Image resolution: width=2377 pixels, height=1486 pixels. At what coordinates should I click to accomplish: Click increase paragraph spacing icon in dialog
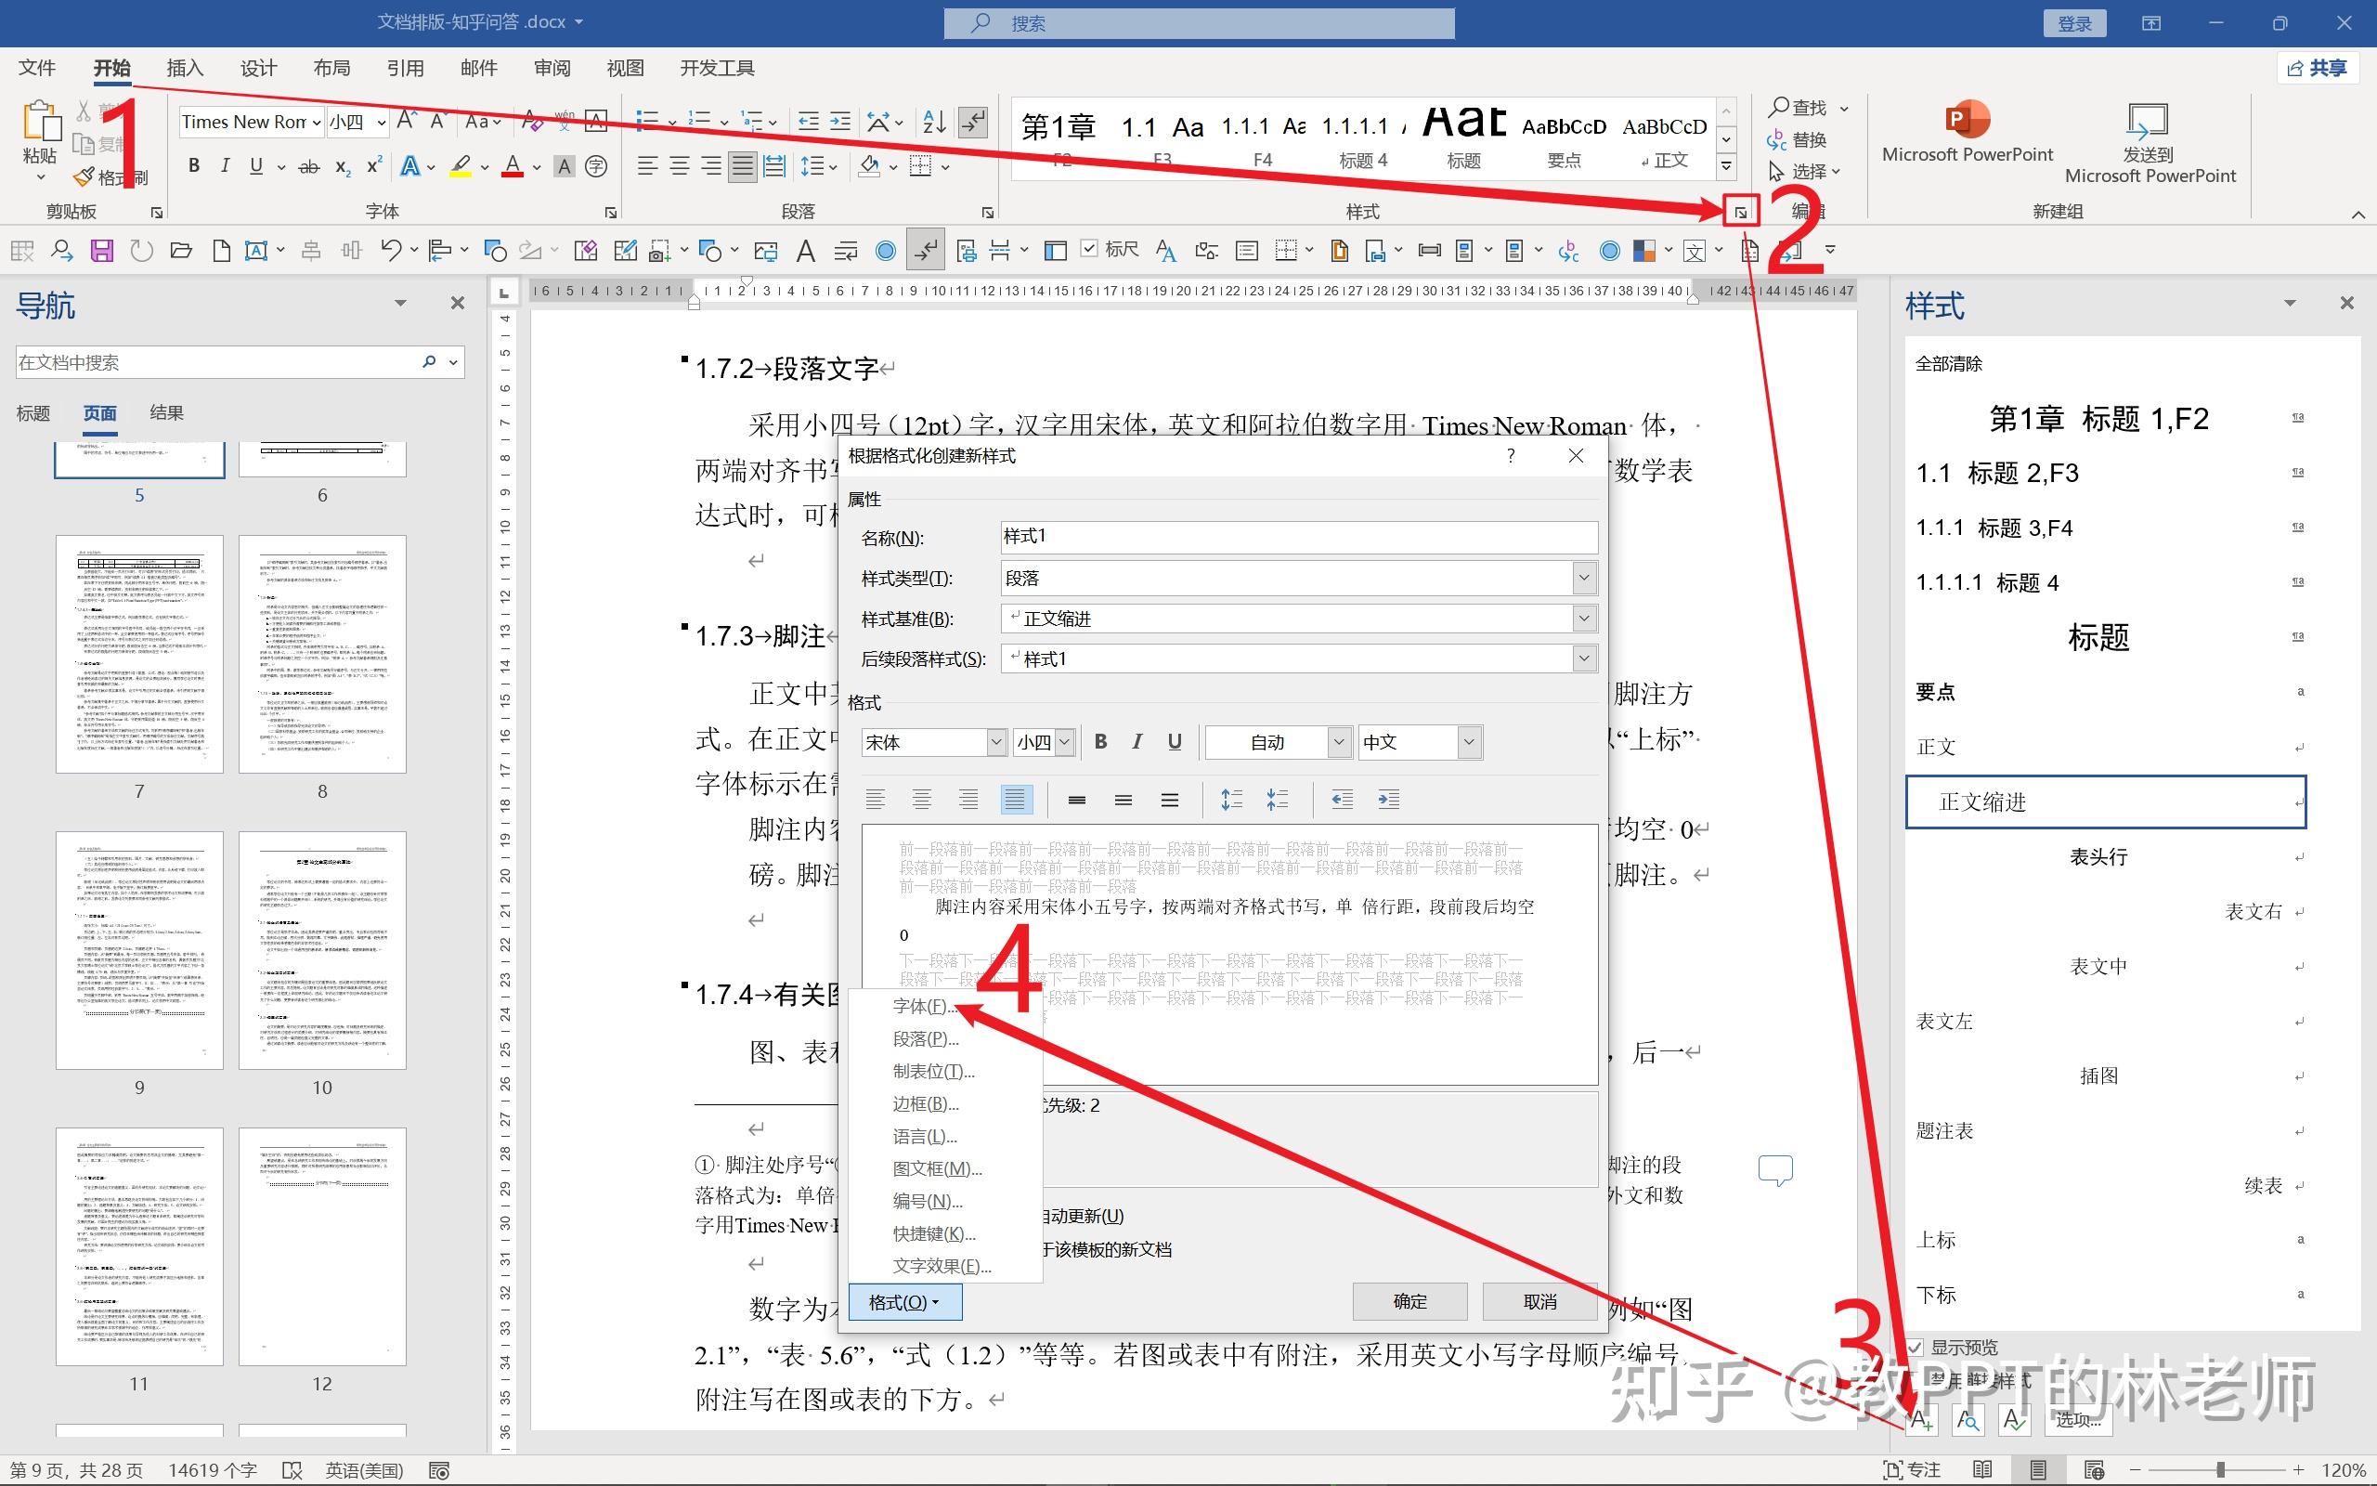(1230, 800)
